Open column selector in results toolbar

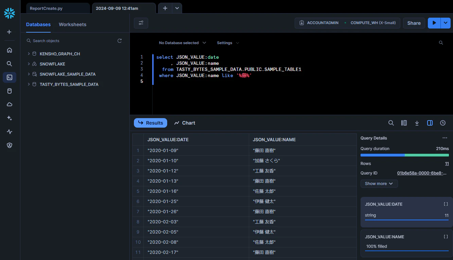(x=404, y=123)
